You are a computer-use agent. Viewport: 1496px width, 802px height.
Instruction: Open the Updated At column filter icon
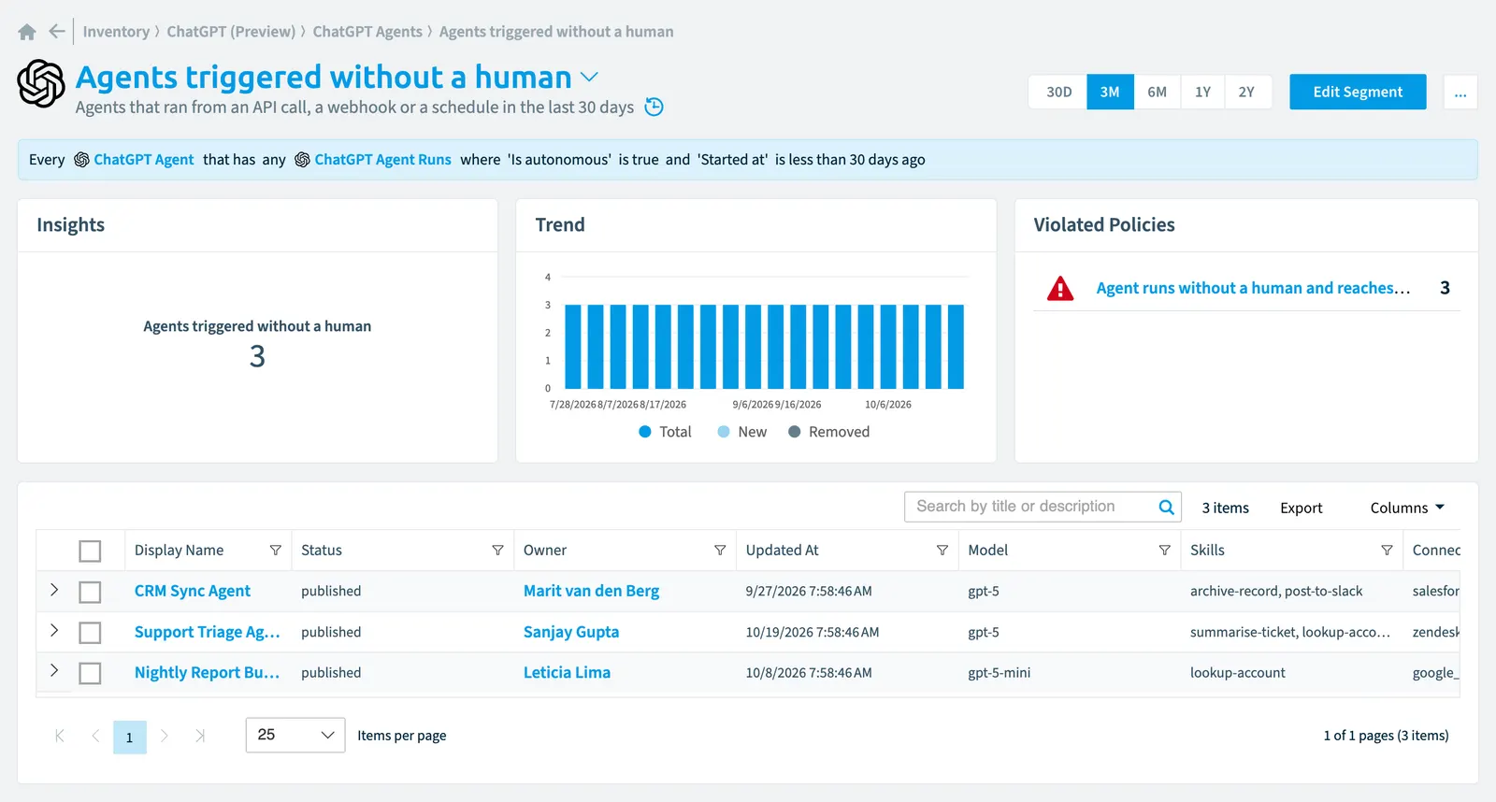942,551
